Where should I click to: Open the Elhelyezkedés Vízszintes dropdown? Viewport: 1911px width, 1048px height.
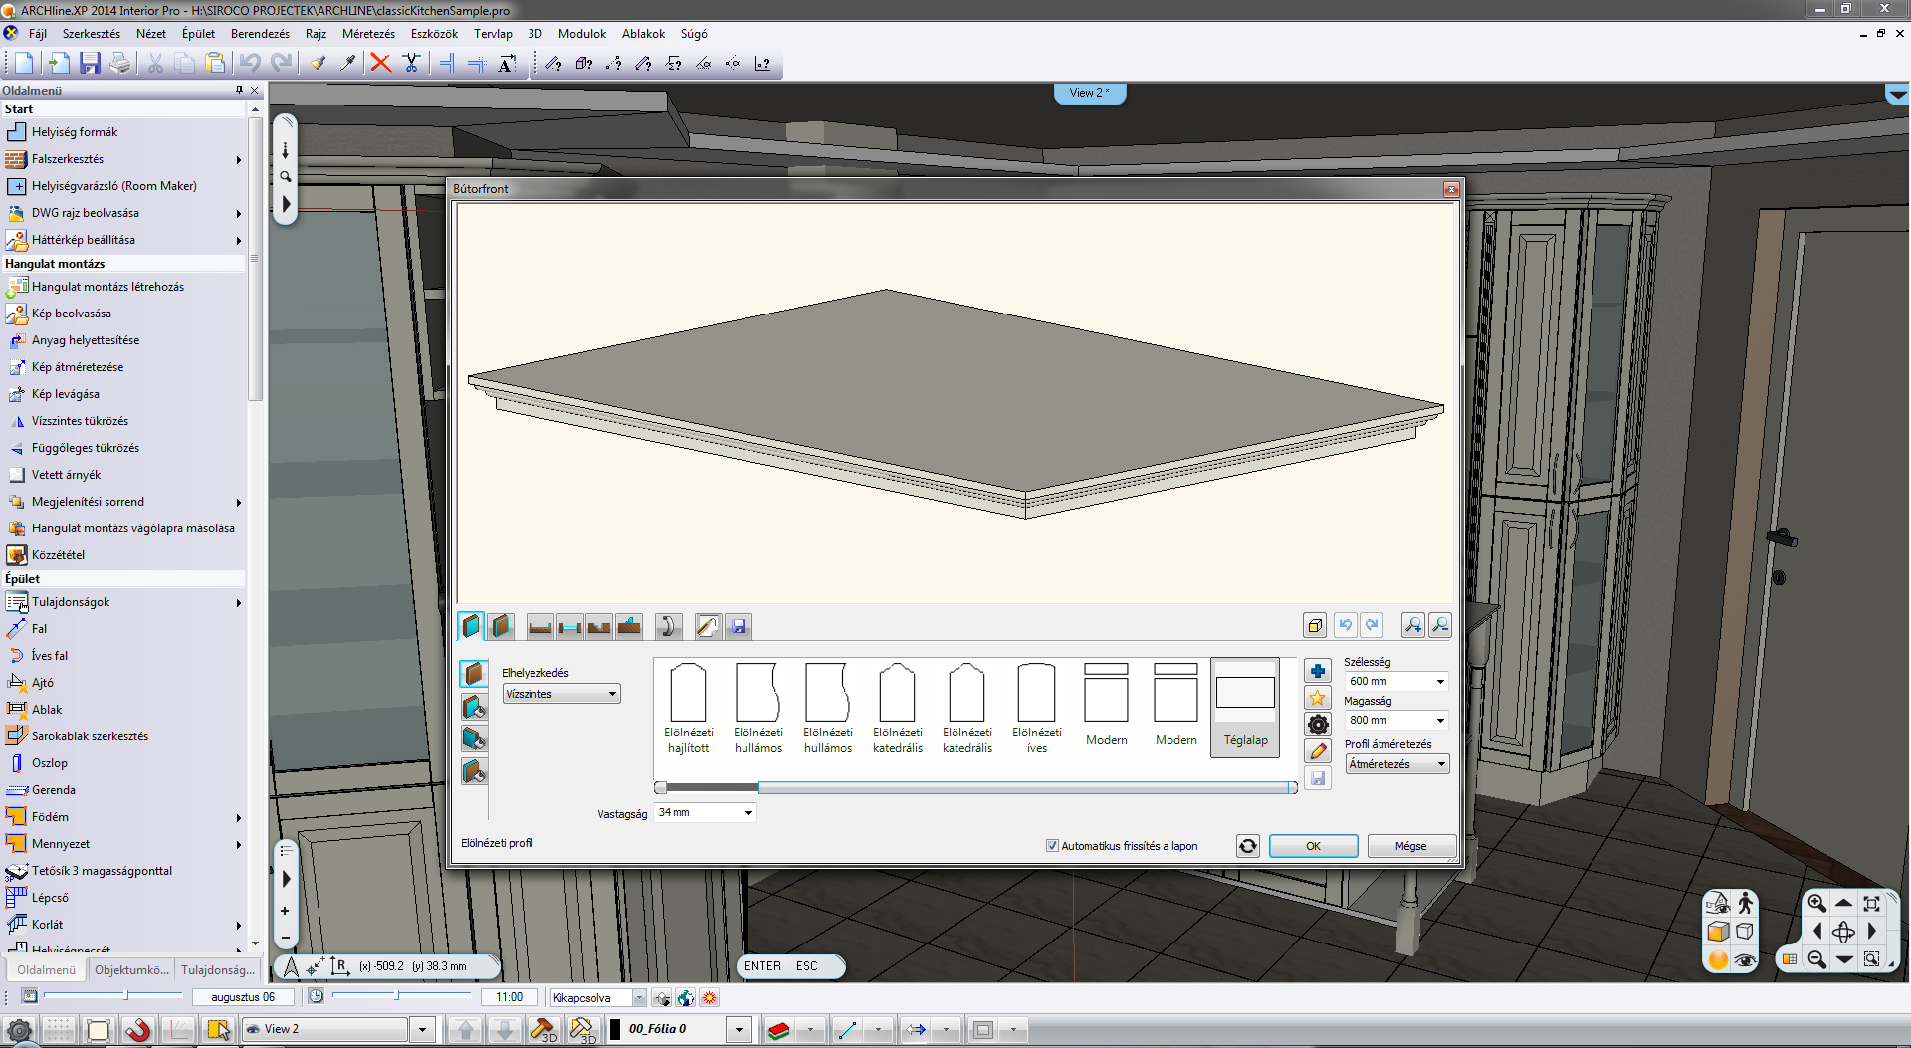click(561, 694)
